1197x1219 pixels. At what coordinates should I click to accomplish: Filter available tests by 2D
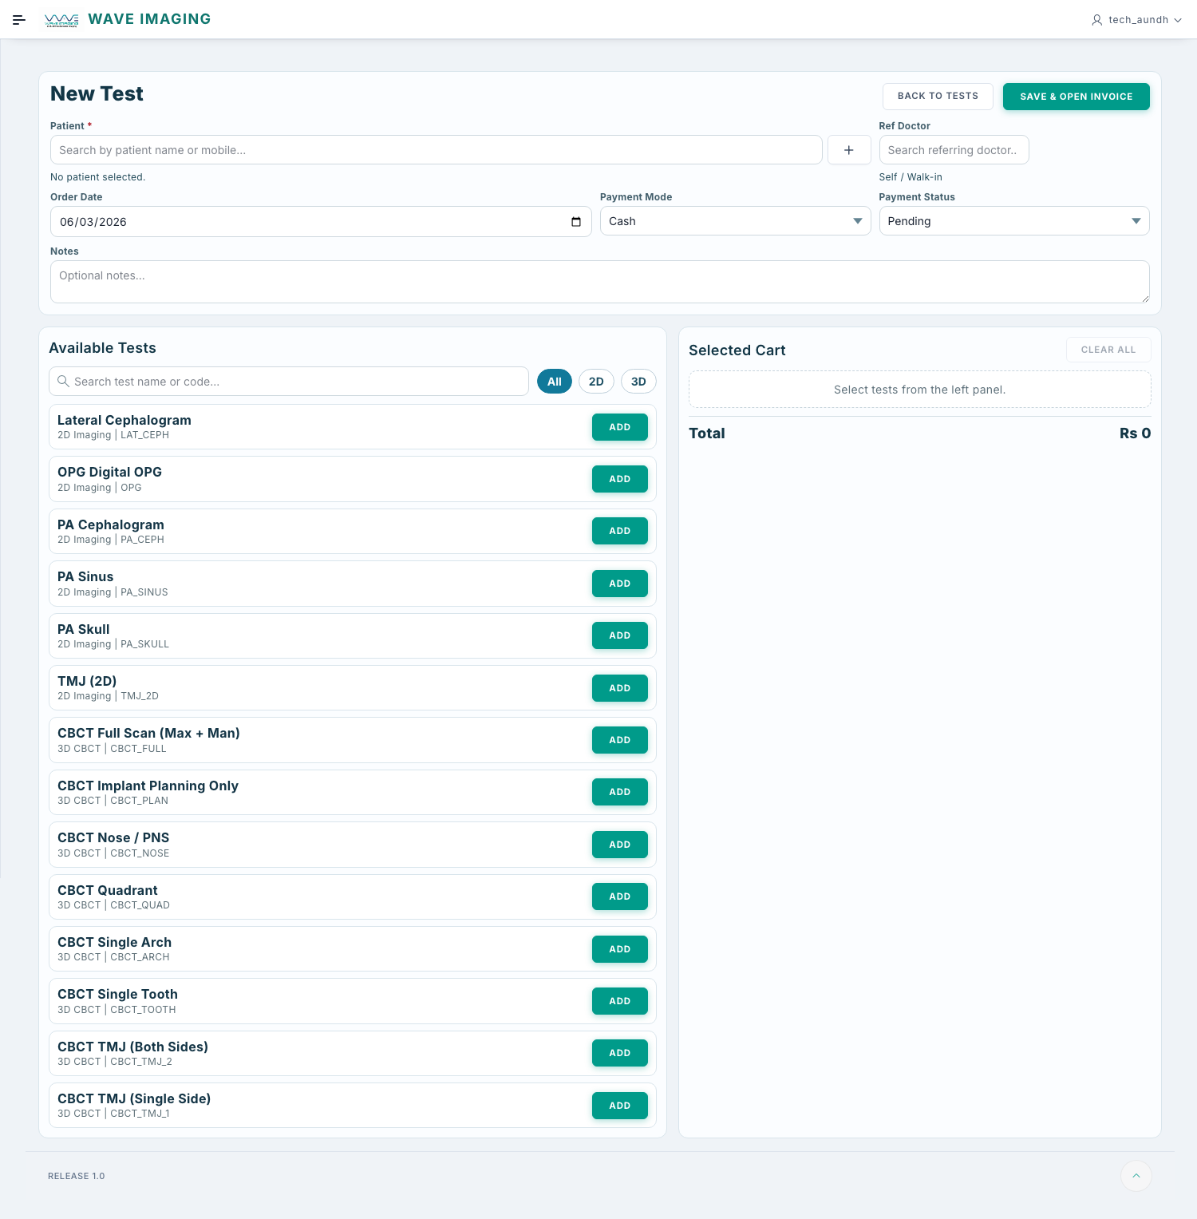(x=596, y=382)
